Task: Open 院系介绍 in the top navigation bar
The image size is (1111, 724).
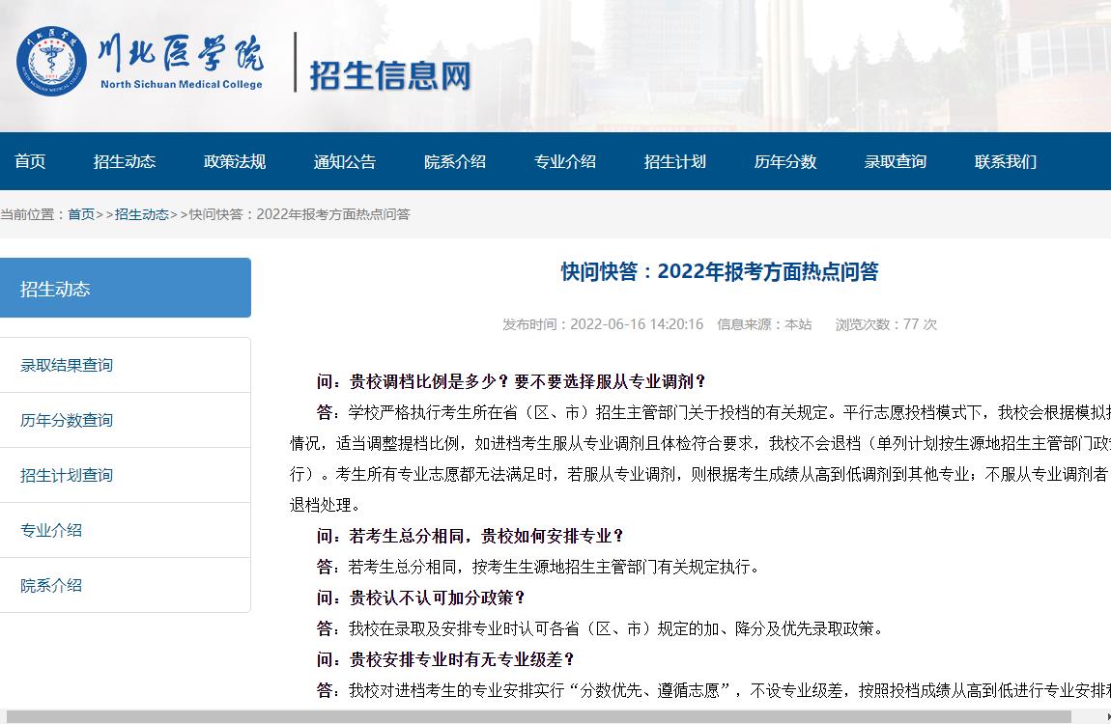Action: [x=455, y=161]
